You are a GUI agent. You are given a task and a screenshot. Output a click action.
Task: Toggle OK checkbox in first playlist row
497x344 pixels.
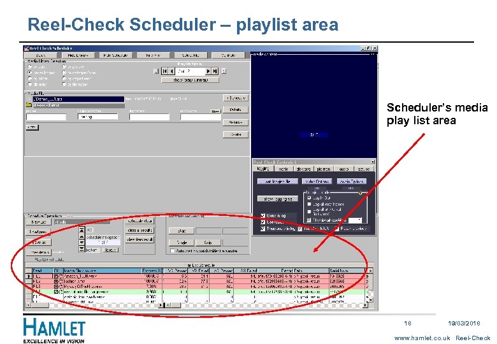coord(56,276)
